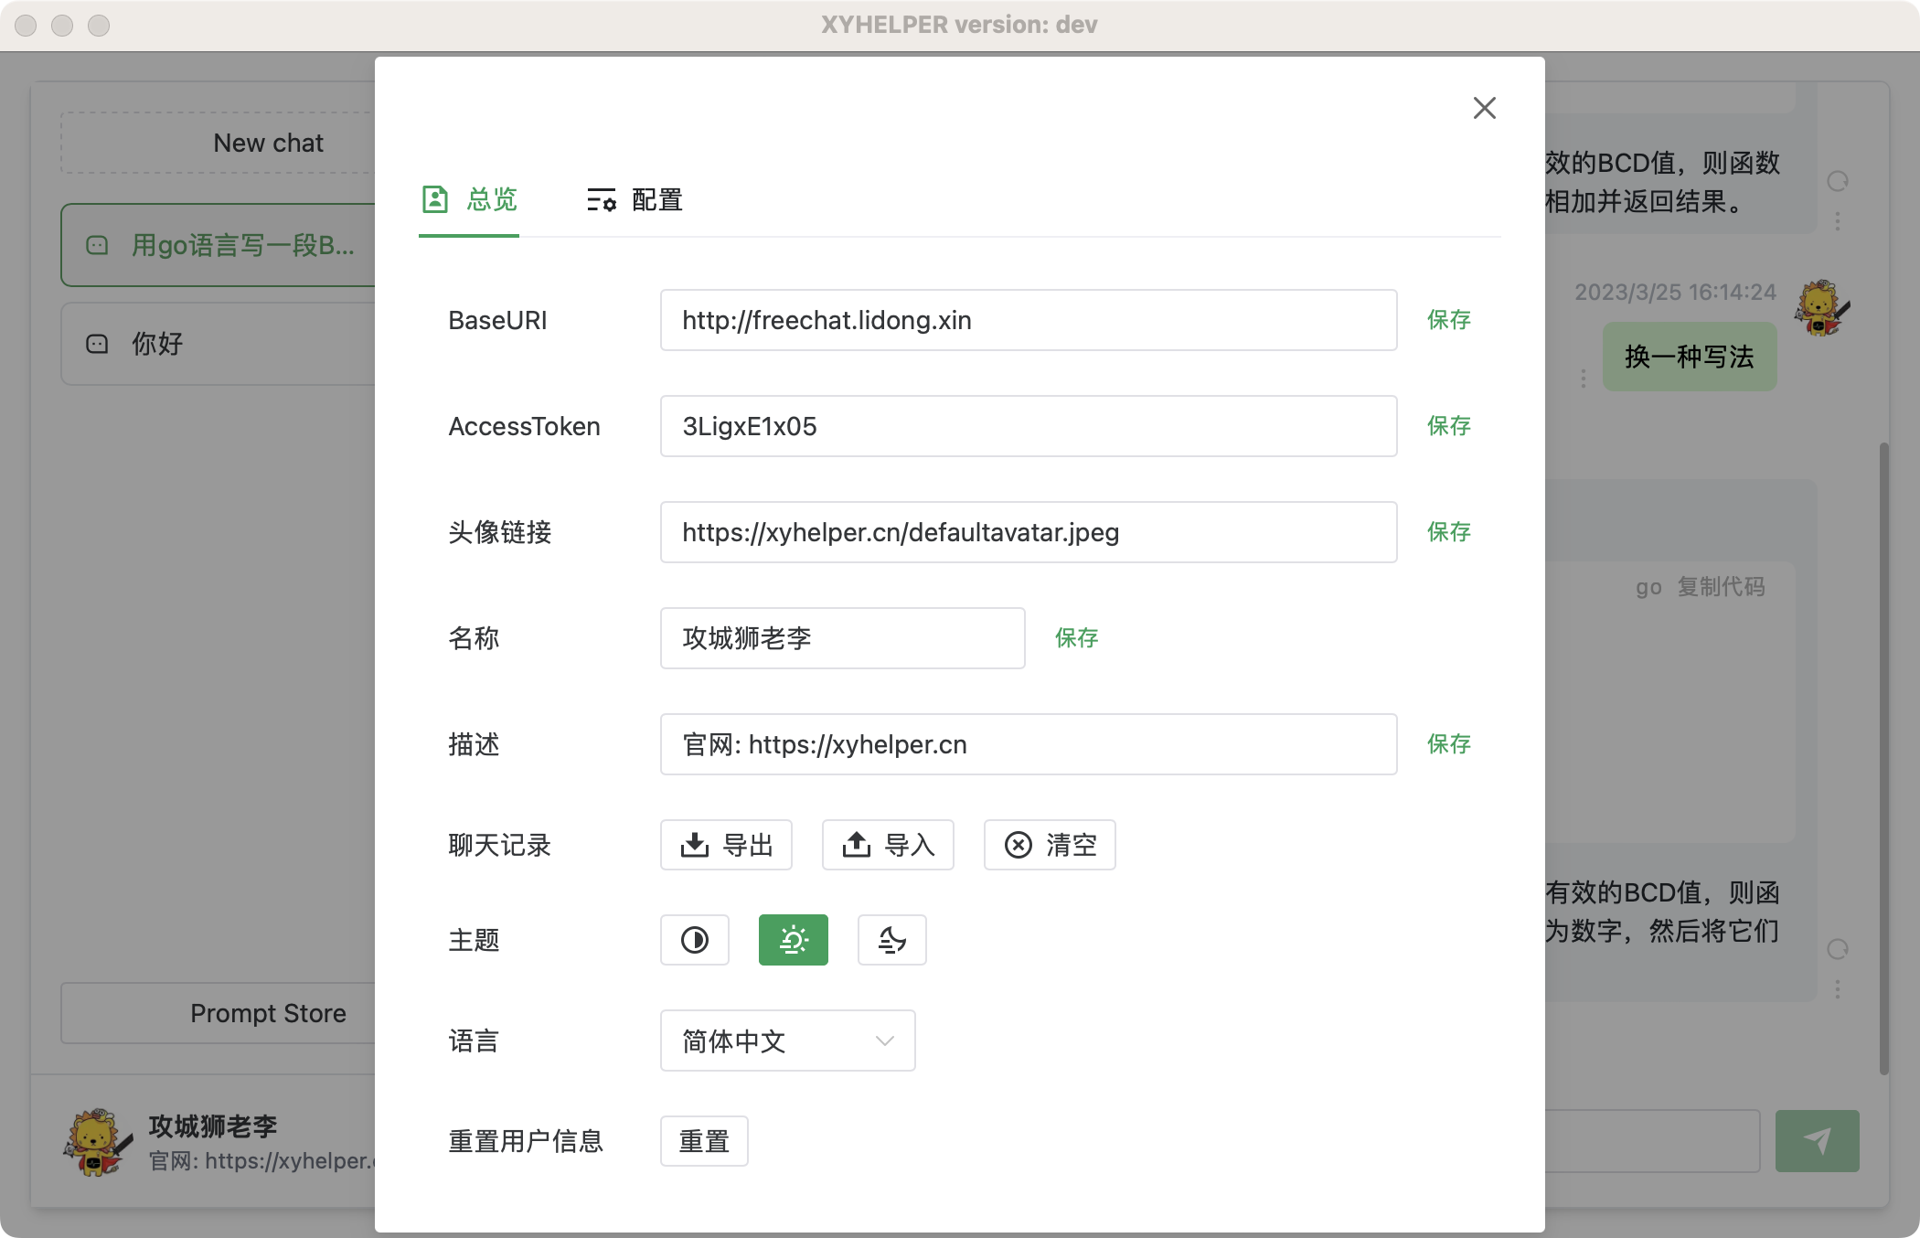Close the settings dialog with the X icon
The width and height of the screenshot is (1920, 1238).
click(x=1484, y=108)
